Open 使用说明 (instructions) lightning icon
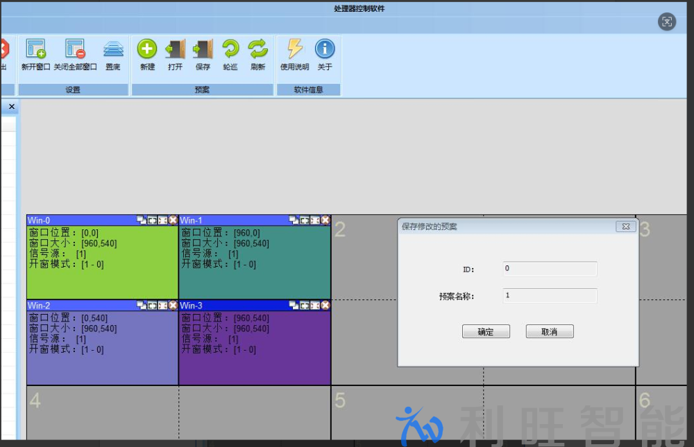 (295, 49)
